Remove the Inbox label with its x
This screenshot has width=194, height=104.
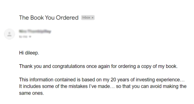coord(93,18)
